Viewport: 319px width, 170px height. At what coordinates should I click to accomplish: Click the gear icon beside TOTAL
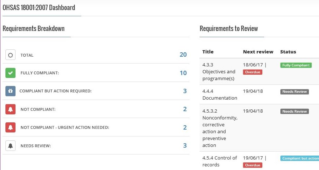pos(10,55)
